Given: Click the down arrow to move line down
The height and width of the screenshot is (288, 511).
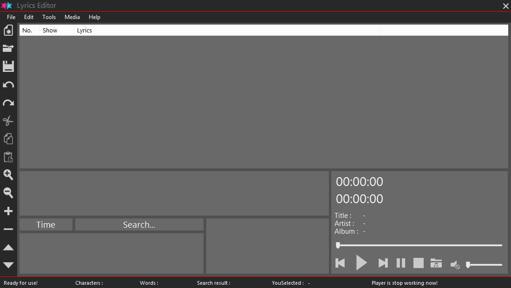Looking at the screenshot, I should (8, 265).
